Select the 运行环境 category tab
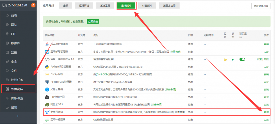The width and height of the screenshot is (275, 124). tap(84, 6)
